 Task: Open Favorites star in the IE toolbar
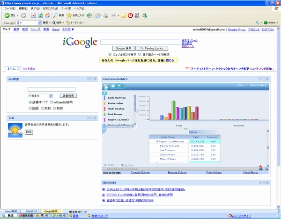pyautogui.click(x=75, y=15)
